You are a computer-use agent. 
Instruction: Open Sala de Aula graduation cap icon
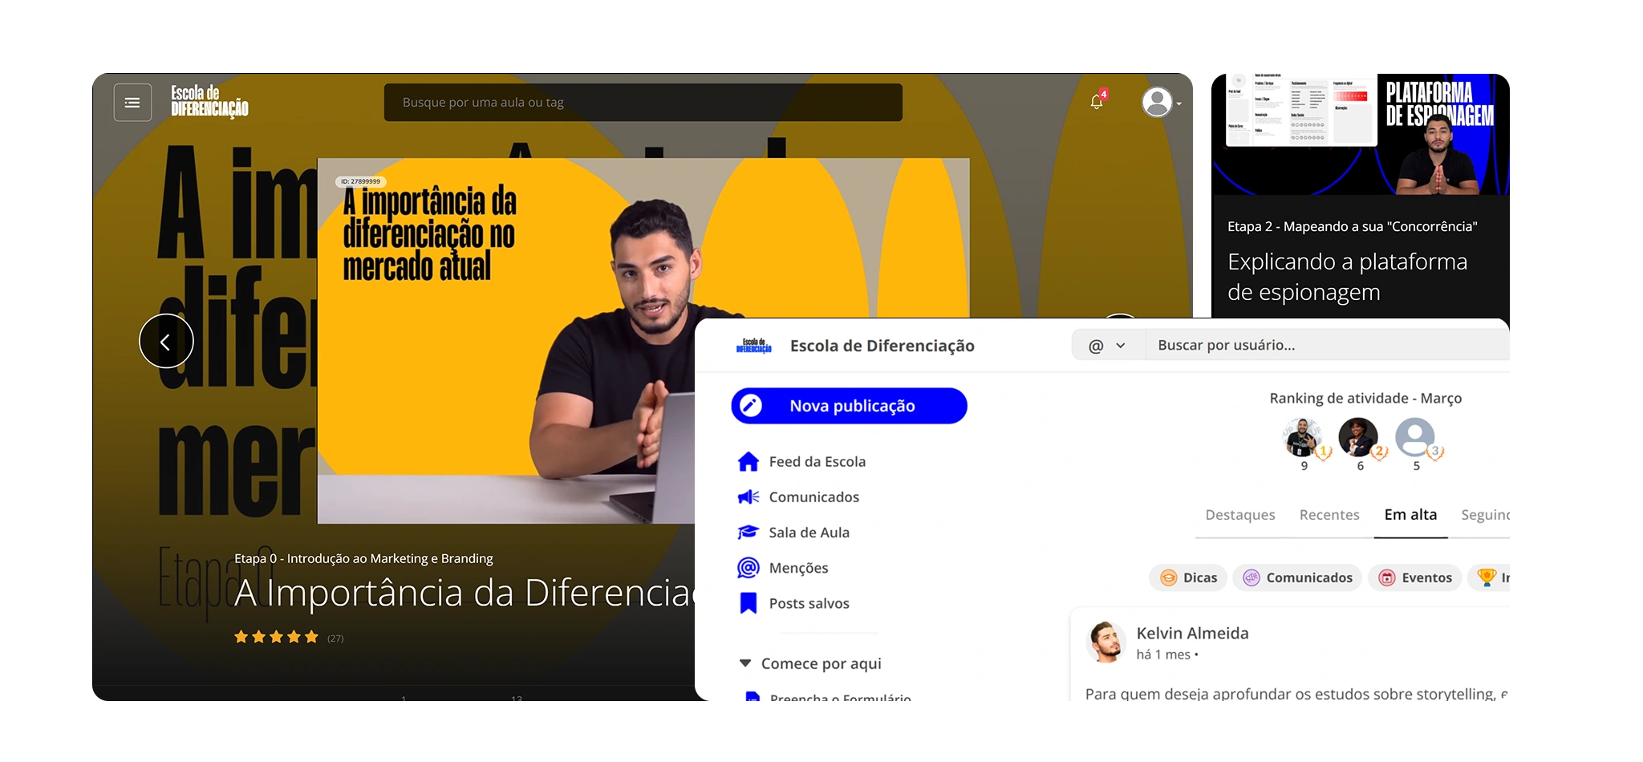(x=748, y=533)
